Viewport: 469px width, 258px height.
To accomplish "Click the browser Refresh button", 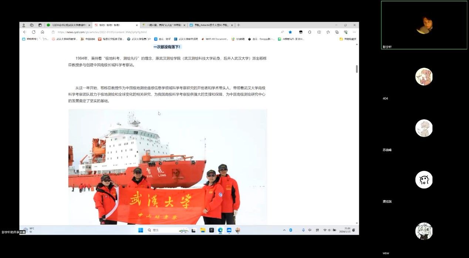I will point(34,32).
